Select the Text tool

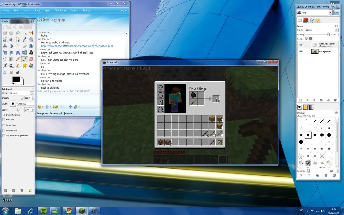coord(31,53)
